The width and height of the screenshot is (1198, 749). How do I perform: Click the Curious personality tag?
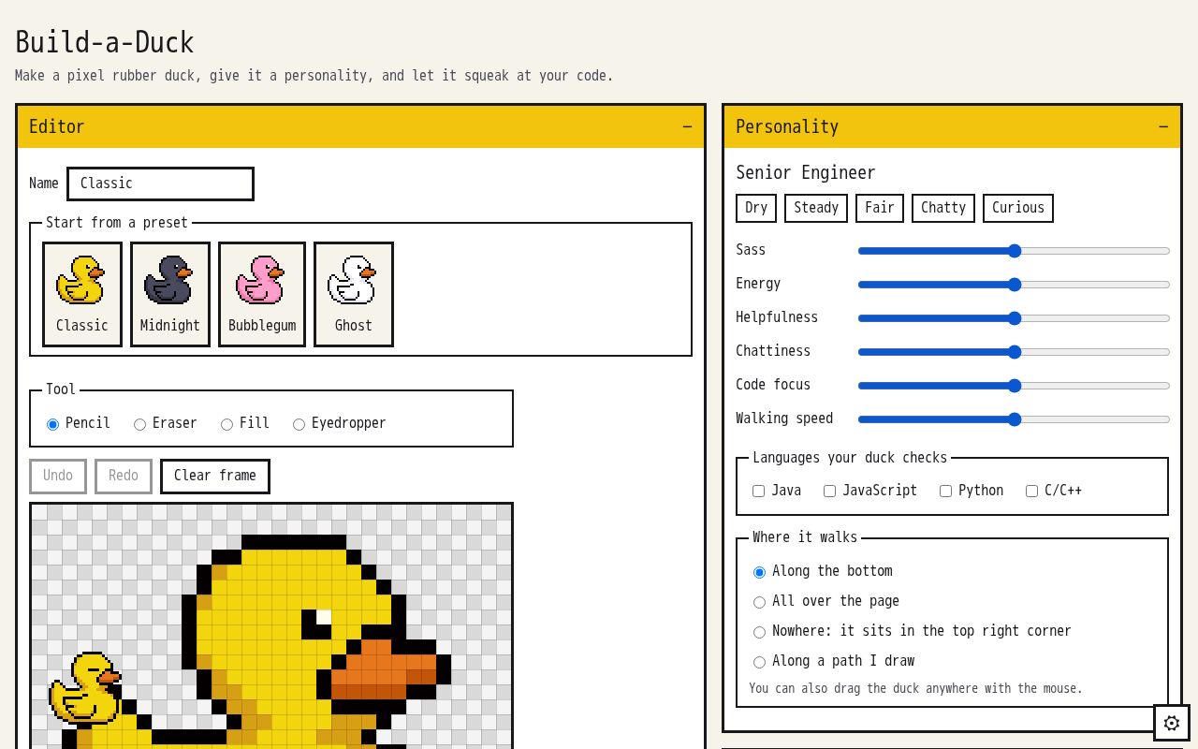tap(1018, 208)
